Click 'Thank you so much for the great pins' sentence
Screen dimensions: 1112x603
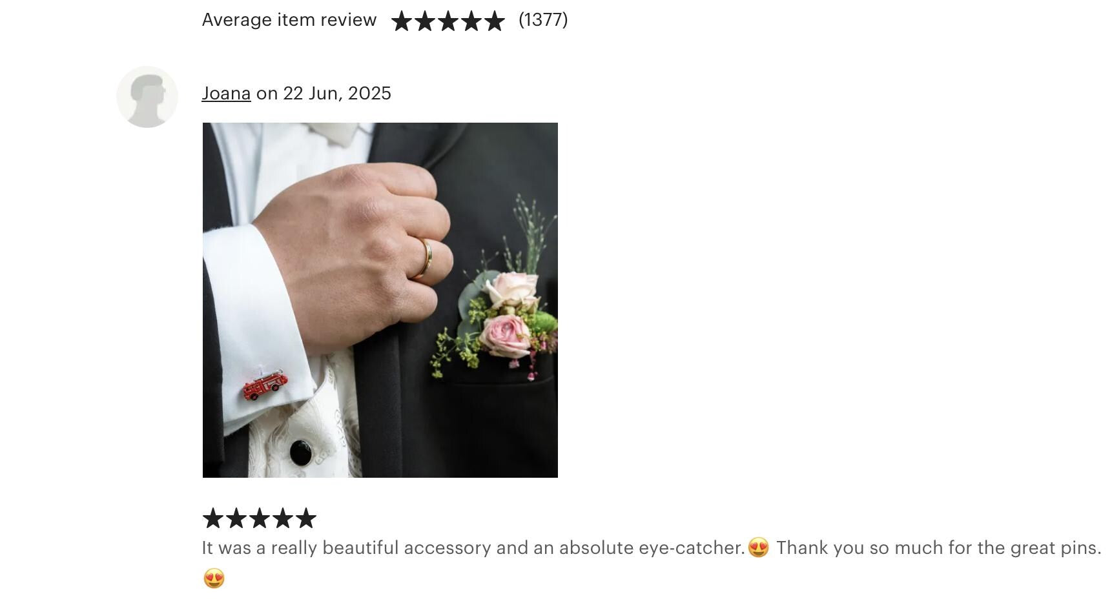pyautogui.click(x=938, y=547)
